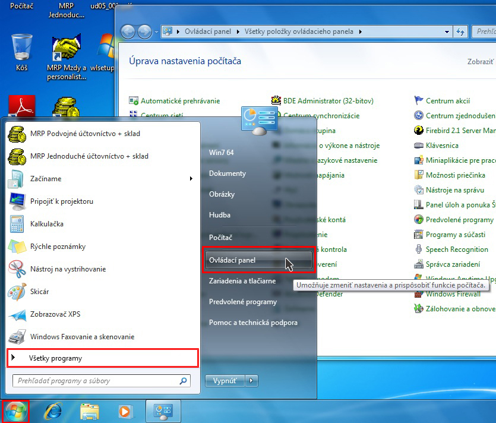Open Programy a súčasti link

(456, 235)
